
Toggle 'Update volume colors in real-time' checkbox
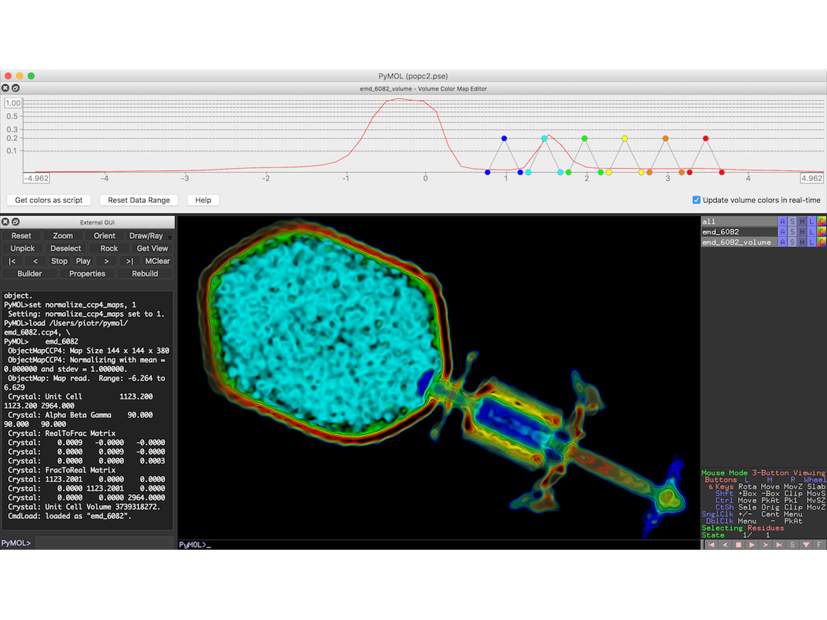(x=696, y=200)
